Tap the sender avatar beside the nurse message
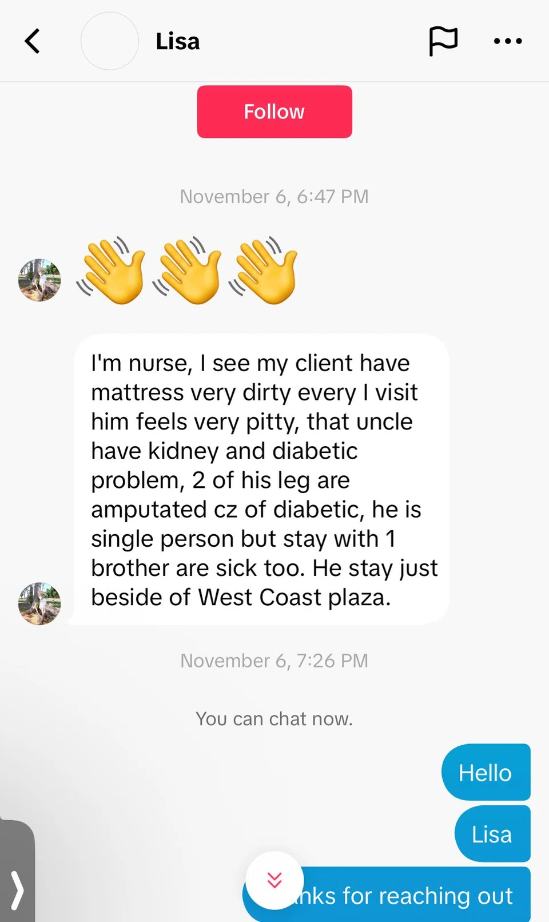This screenshot has height=922, width=549. pyautogui.click(x=39, y=603)
